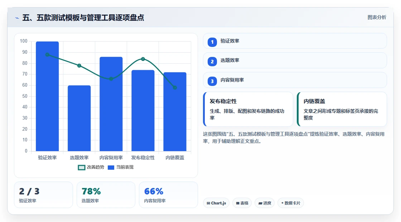Click the Chart.js tag
Image resolution: width=401 pixels, height=222 pixels.
216,203
